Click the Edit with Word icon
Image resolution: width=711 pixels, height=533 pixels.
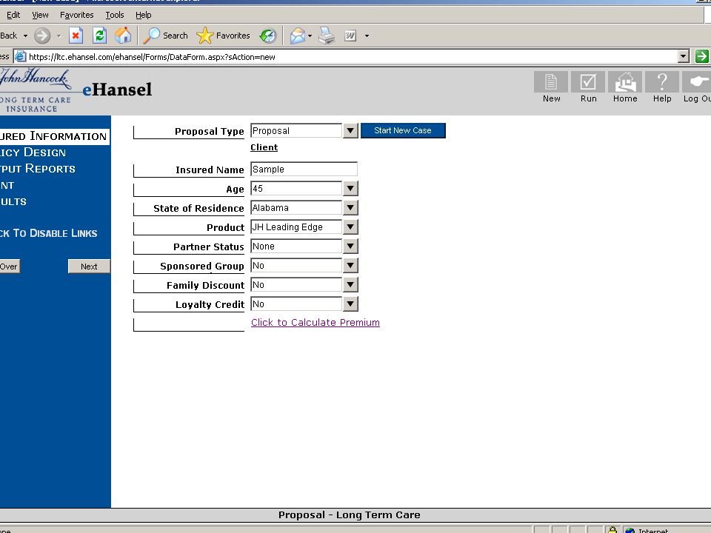(350, 36)
